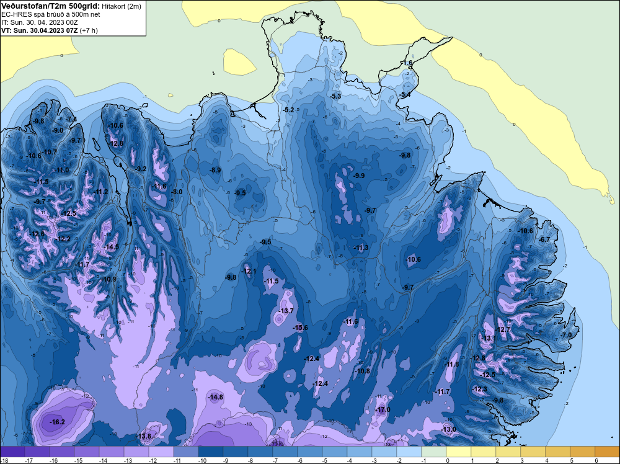Click the -16.2 temperature value
The image size is (620, 464).
(57, 422)
